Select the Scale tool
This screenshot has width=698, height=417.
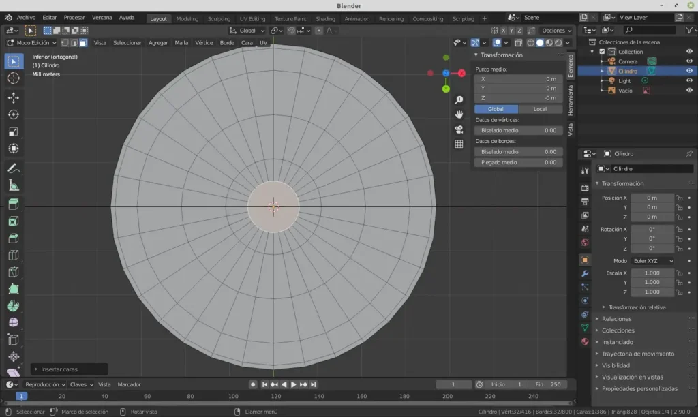(x=14, y=132)
